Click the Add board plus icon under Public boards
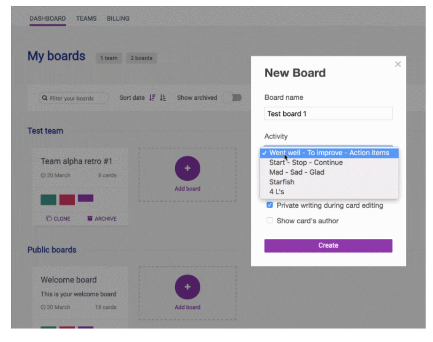Screen dimensions: 433x342 [187, 287]
